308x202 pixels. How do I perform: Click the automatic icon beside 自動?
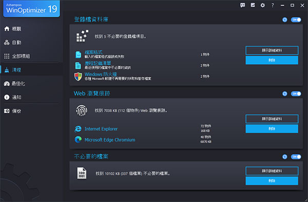pyautogui.click(x=7, y=43)
